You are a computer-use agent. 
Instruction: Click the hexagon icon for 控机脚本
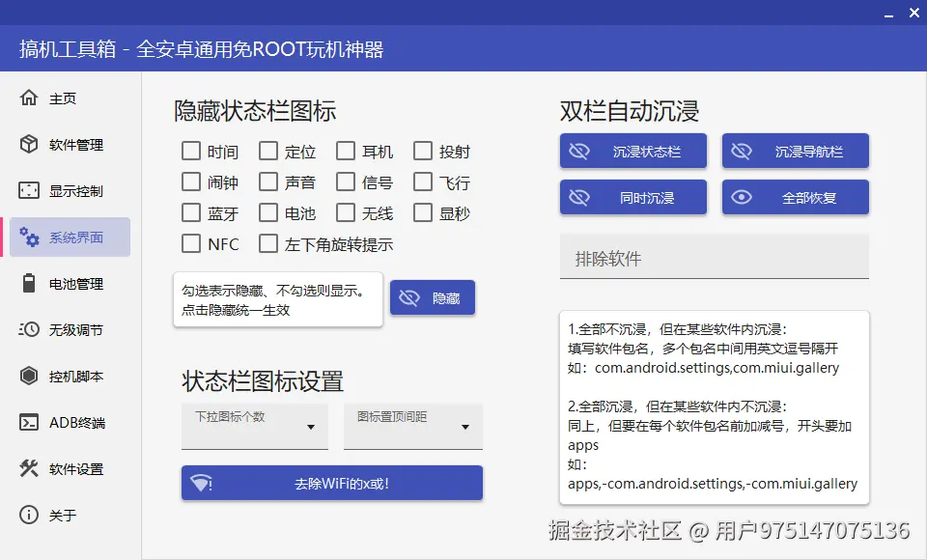tap(28, 376)
